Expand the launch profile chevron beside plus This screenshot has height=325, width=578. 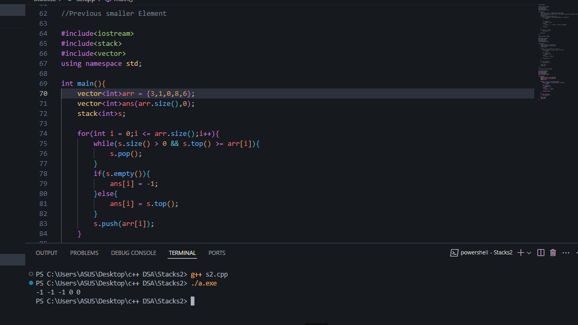pos(529,253)
